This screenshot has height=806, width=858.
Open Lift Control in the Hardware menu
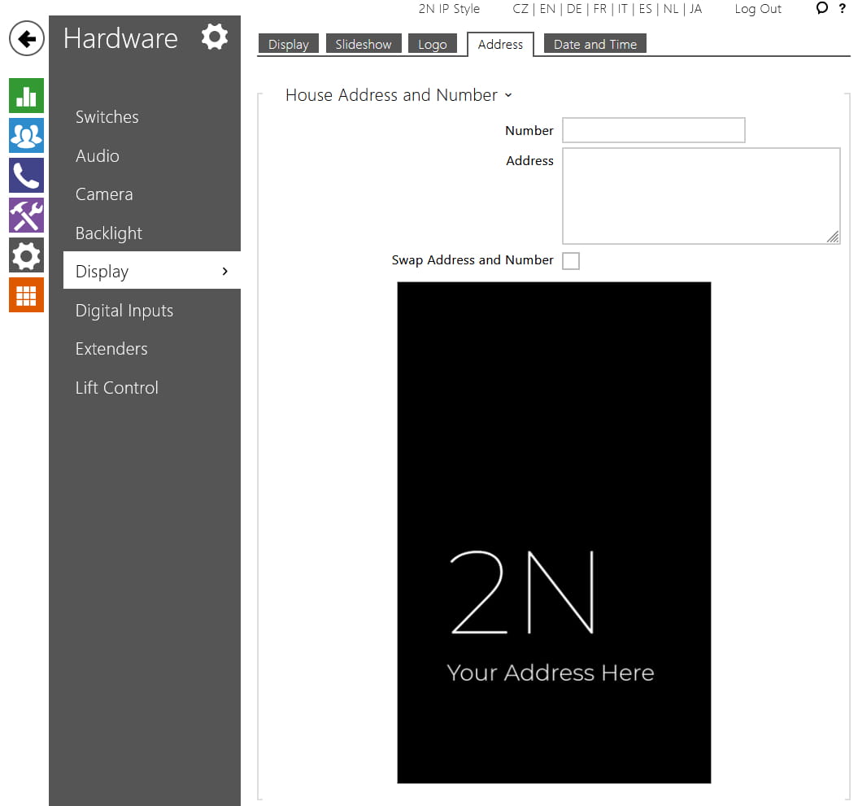[117, 388]
